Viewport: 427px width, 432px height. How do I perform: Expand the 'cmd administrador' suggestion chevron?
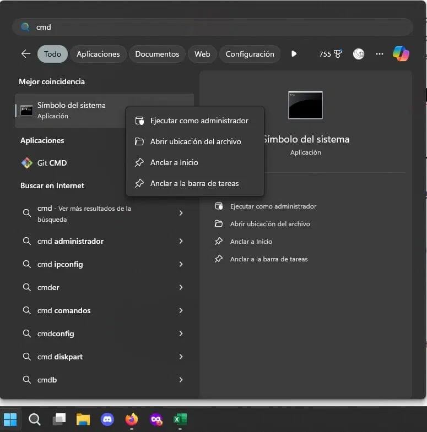coord(181,241)
